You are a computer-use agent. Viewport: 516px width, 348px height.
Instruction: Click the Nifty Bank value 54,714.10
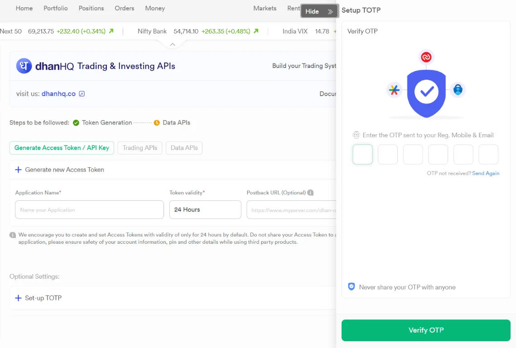click(186, 31)
